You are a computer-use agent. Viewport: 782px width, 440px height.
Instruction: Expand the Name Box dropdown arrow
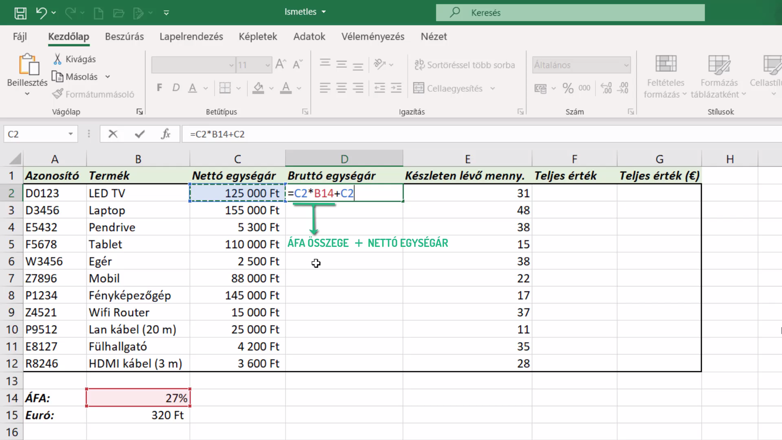click(x=70, y=134)
